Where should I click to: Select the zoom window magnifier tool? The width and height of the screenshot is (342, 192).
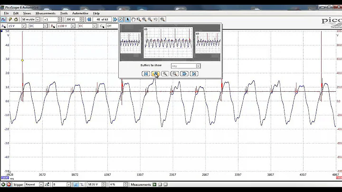[139, 19]
